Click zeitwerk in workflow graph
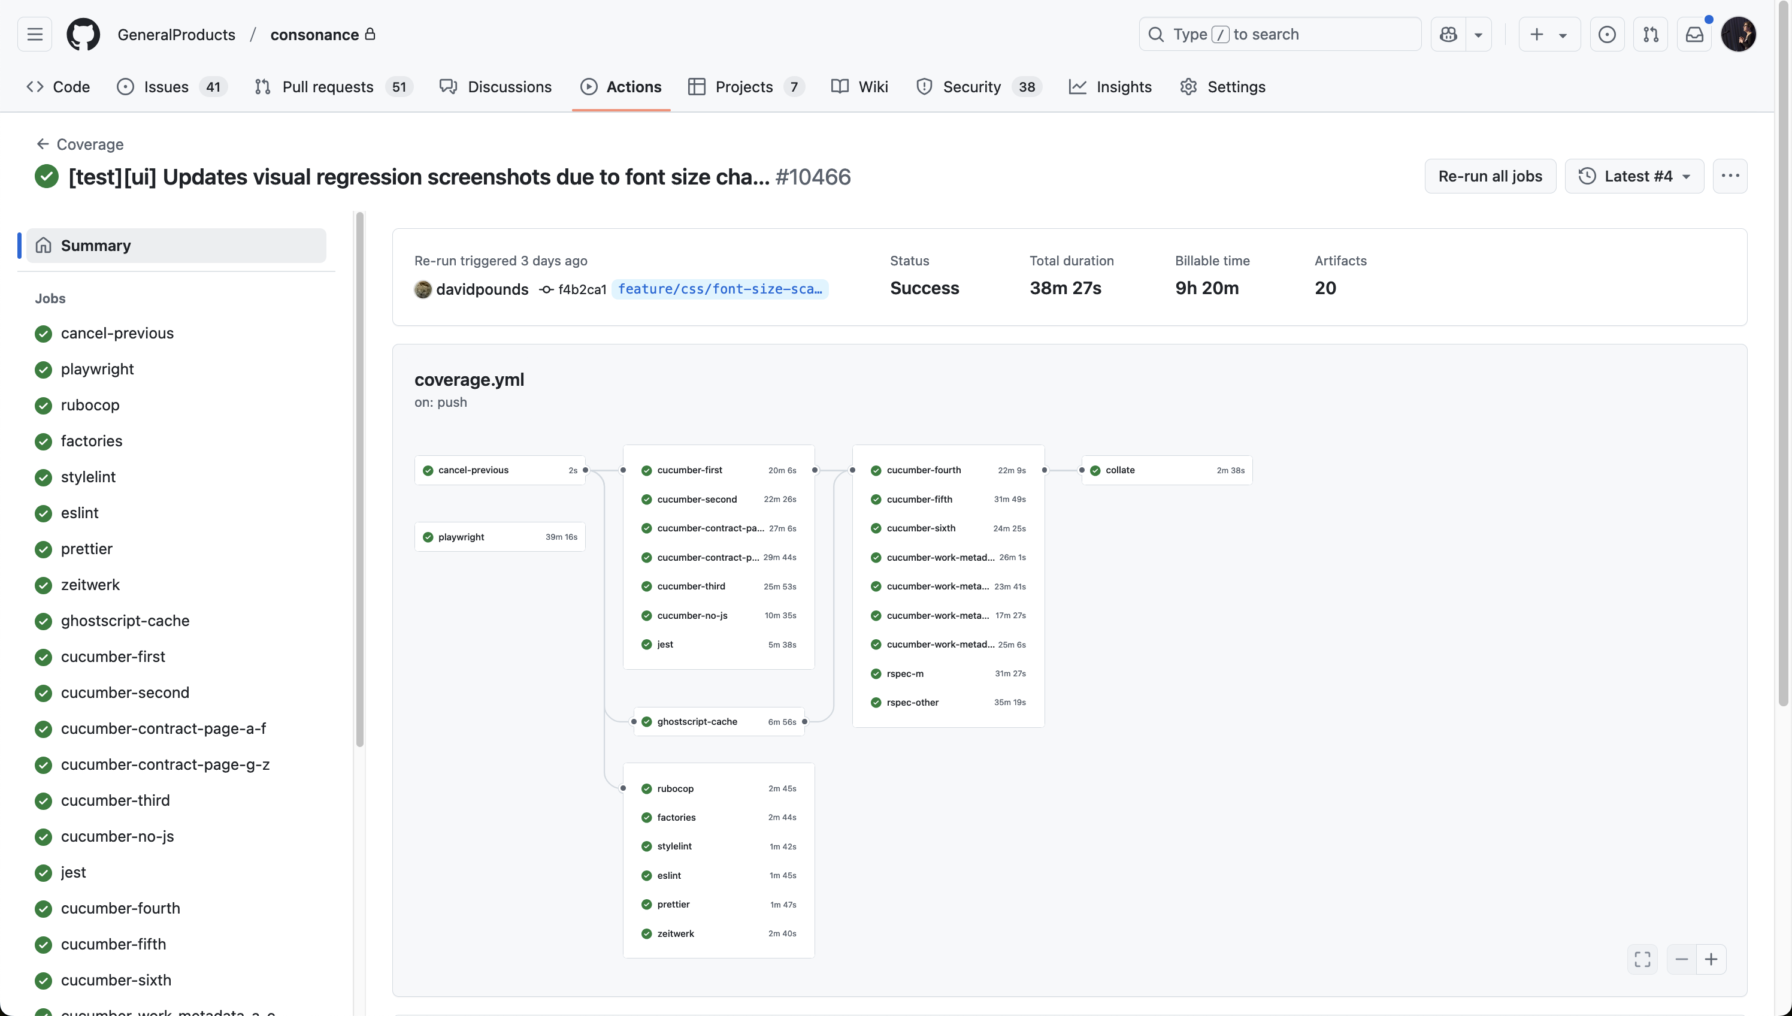Viewport: 1792px width, 1016px height. (x=719, y=934)
